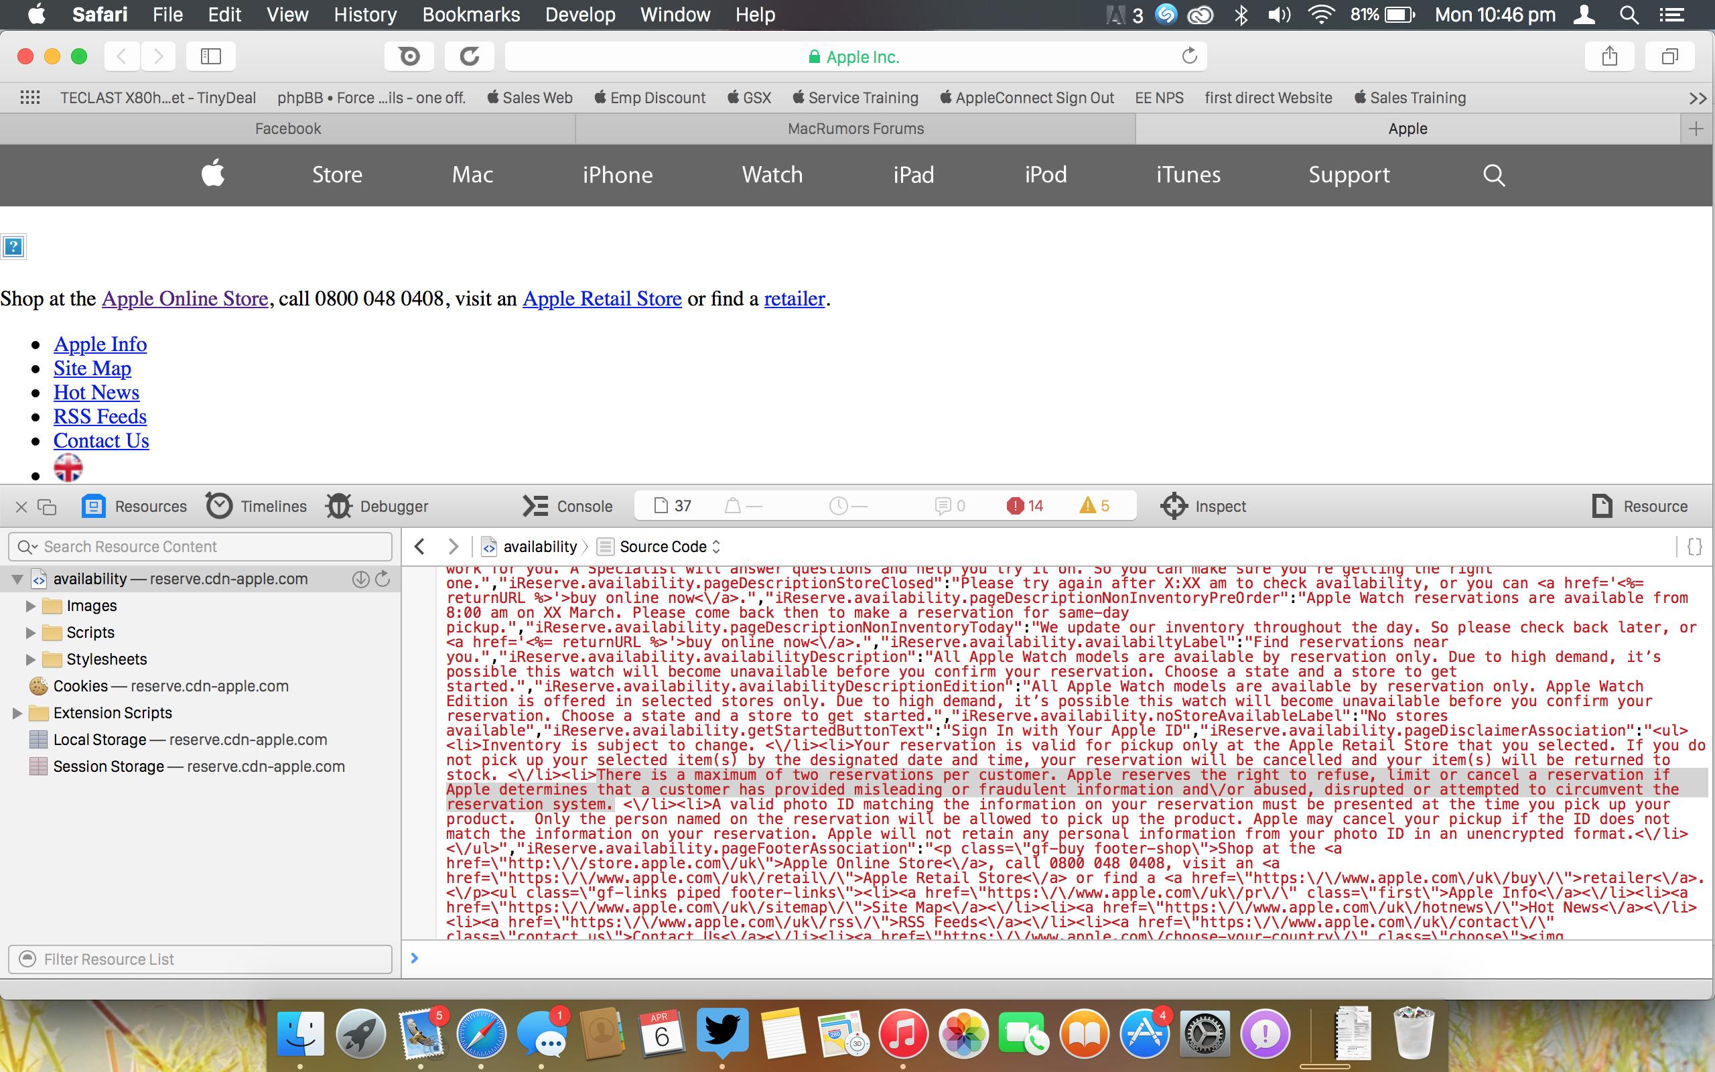Toggle the Console in the inspector
This screenshot has width=1715, height=1072.
[567, 505]
